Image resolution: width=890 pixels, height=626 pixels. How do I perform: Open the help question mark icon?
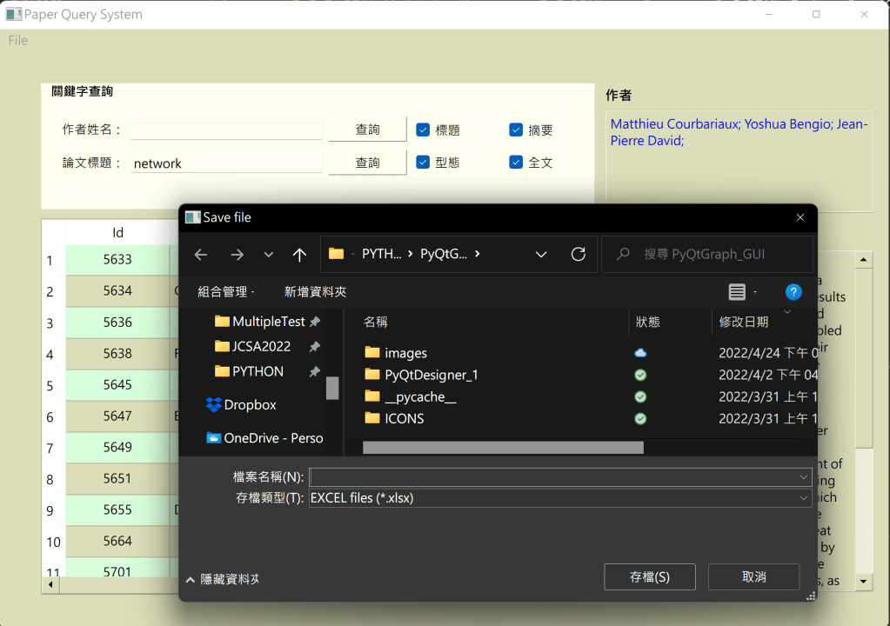793,292
